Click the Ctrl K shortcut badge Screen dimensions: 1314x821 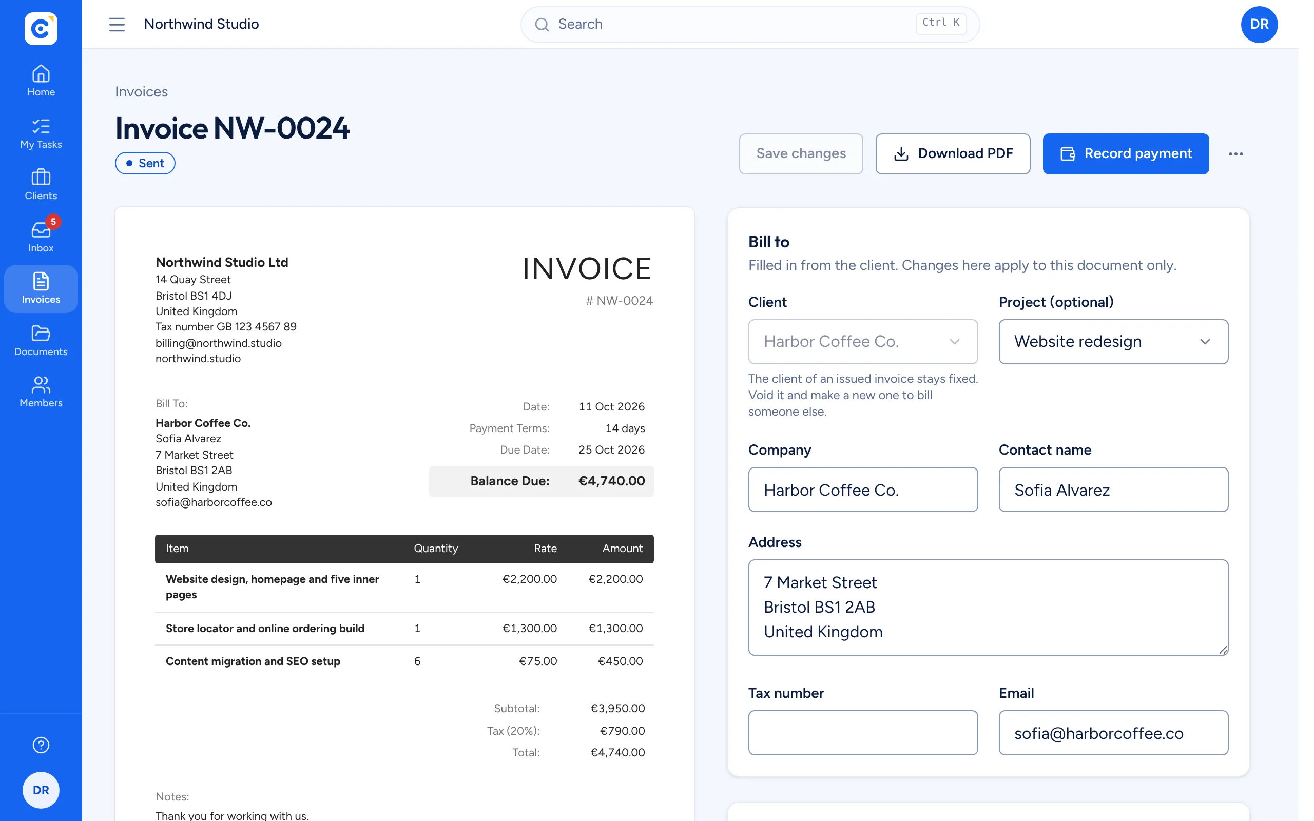pyautogui.click(x=940, y=24)
